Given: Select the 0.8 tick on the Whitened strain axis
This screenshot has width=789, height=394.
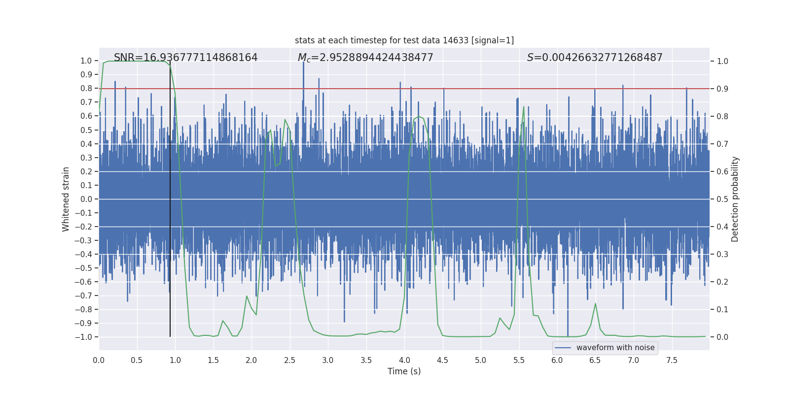Looking at the screenshot, I should coord(86,89).
